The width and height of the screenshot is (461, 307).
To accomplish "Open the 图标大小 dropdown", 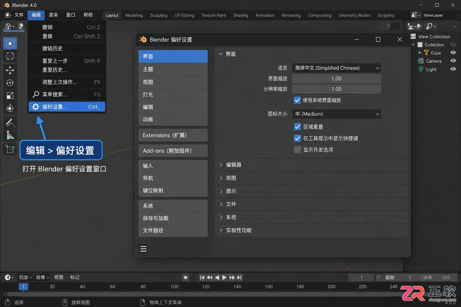I will (336, 114).
